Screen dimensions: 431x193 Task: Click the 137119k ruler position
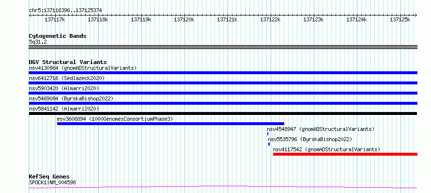(x=141, y=19)
